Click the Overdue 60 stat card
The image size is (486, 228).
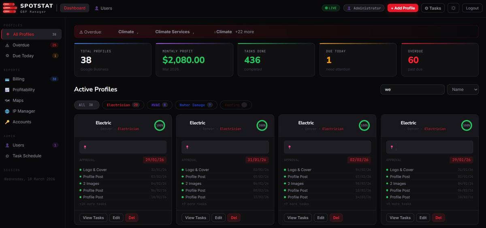440,60
